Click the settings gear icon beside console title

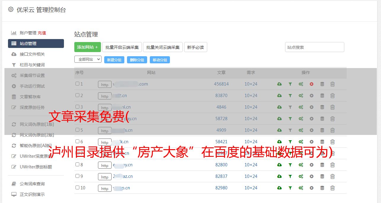(x=11, y=9)
